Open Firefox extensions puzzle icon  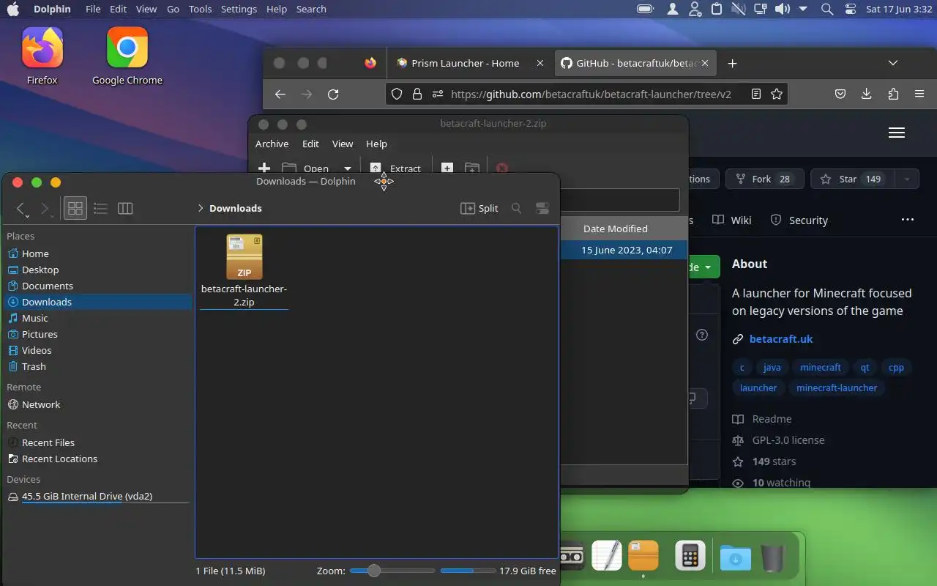(893, 94)
